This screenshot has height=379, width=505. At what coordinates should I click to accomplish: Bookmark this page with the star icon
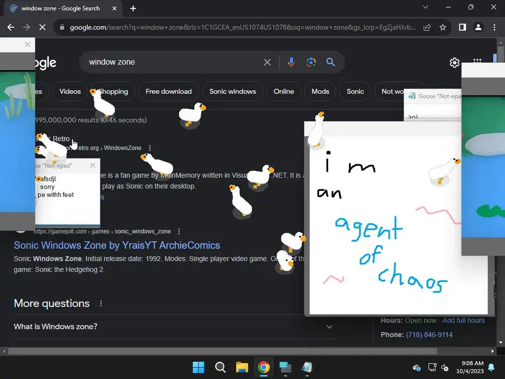pyautogui.click(x=443, y=28)
